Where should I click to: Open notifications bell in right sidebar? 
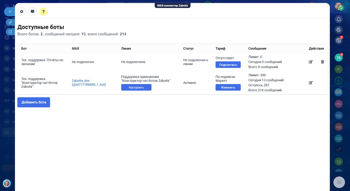pos(338,20)
